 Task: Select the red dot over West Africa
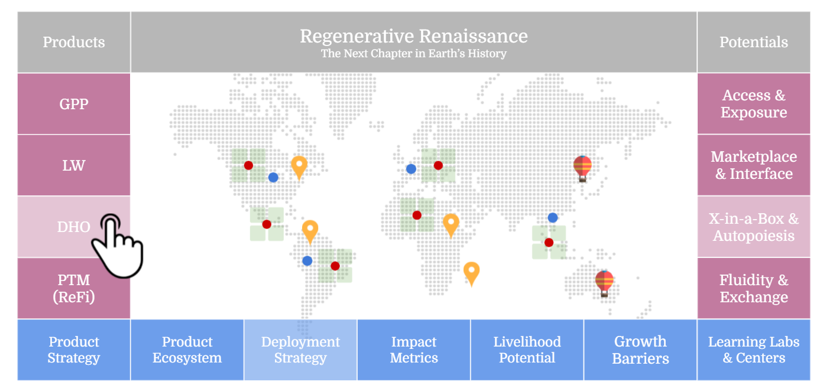click(x=417, y=215)
